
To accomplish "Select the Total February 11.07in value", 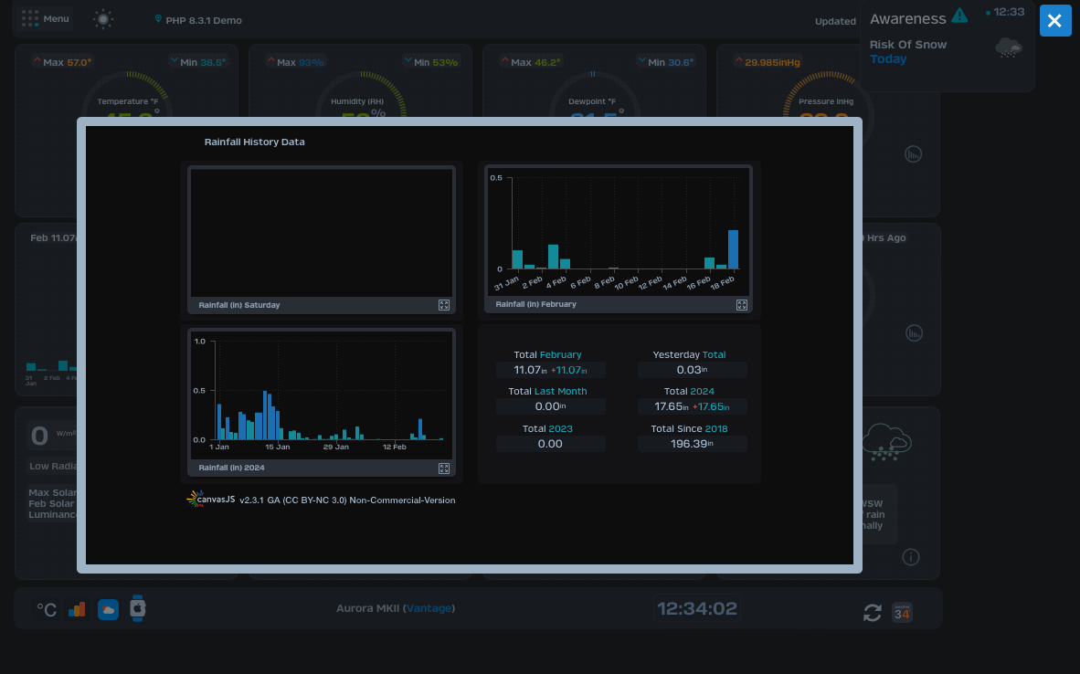I will pyautogui.click(x=550, y=371).
